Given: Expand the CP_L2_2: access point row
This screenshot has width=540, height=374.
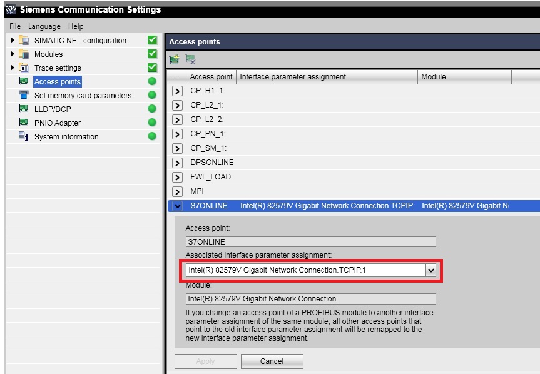Looking at the screenshot, I should [x=177, y=119].
